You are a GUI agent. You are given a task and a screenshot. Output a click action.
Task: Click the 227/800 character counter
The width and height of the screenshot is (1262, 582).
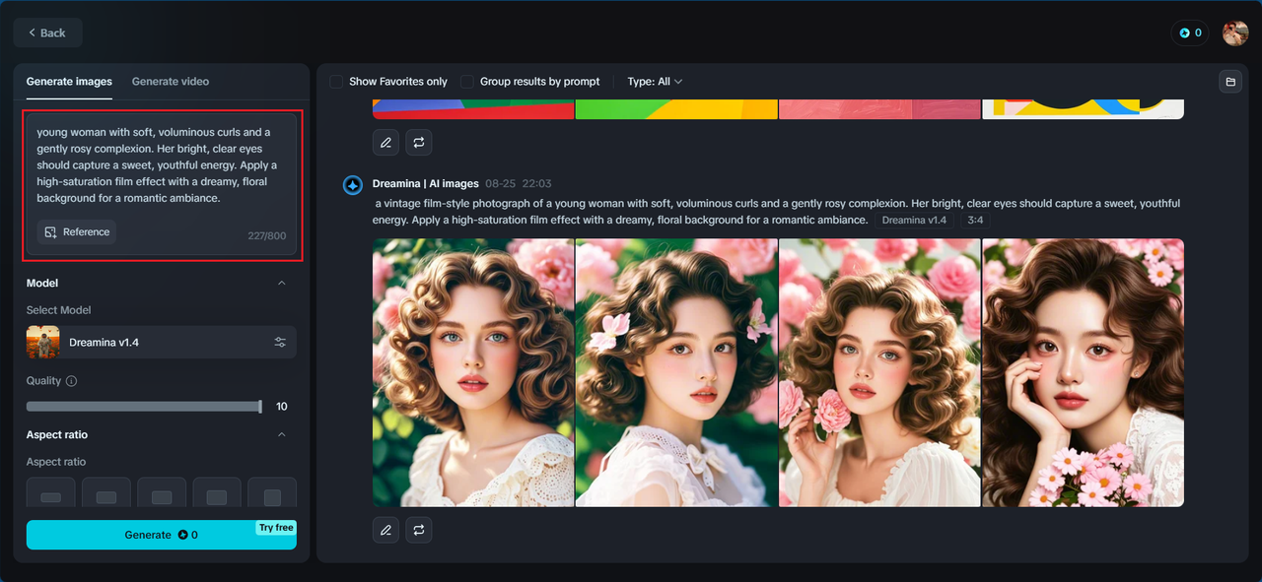click(266, 236)
